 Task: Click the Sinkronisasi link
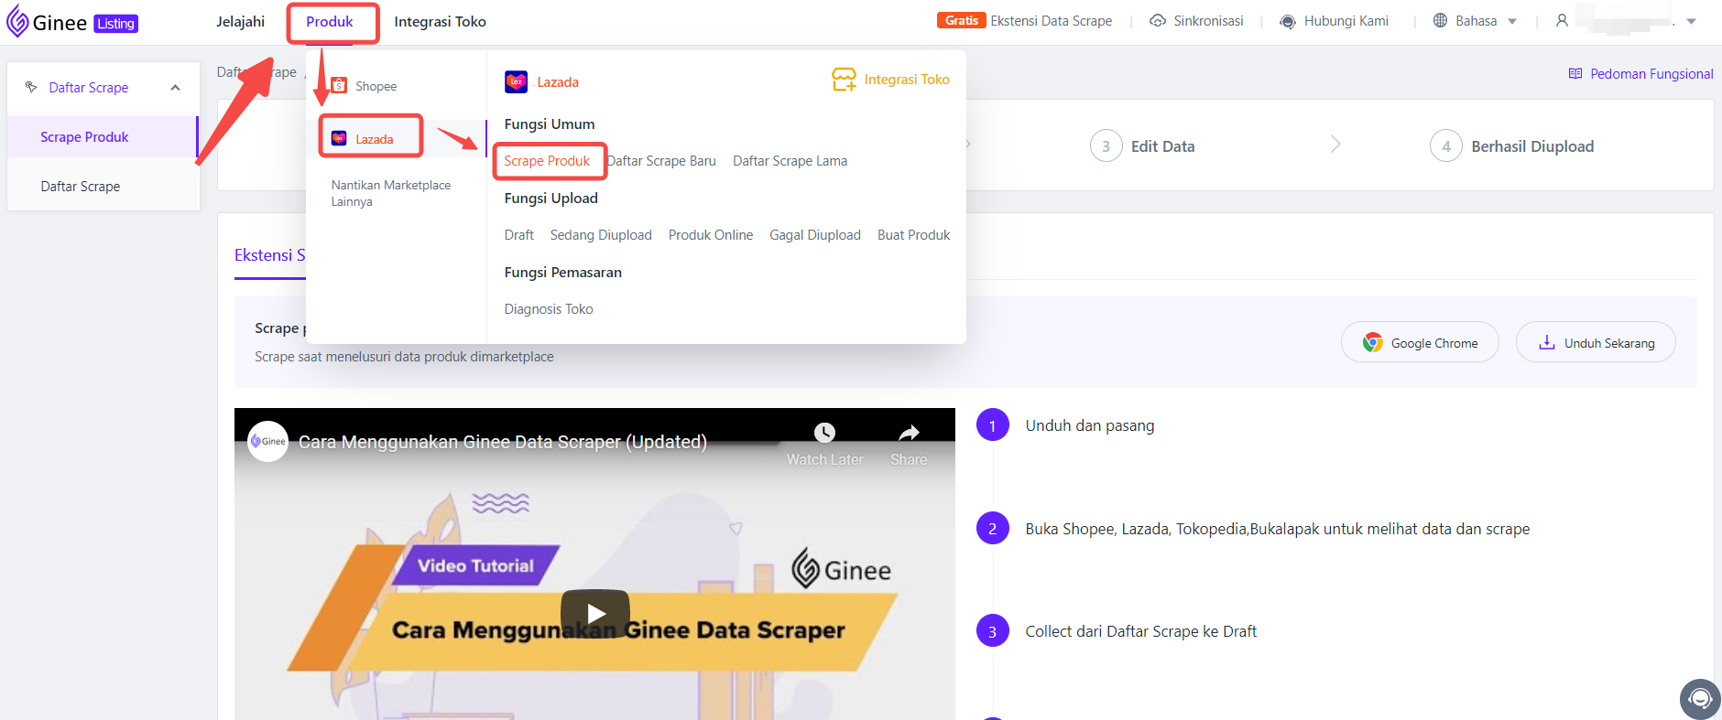1208,21
